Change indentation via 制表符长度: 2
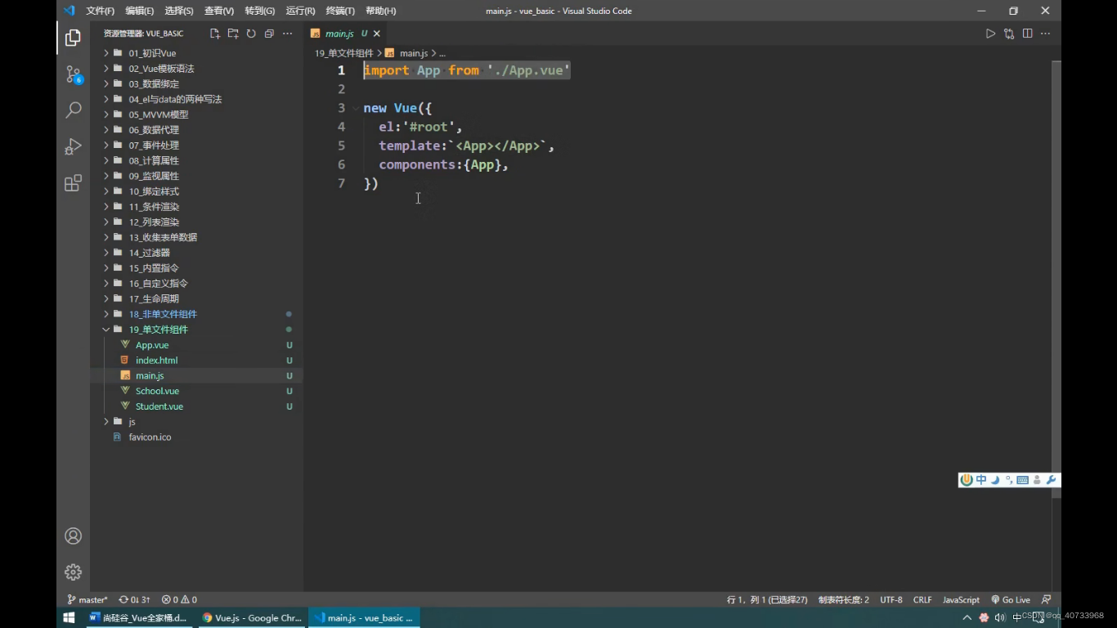This screenshot has height=628, width=1117. (844, 599)
